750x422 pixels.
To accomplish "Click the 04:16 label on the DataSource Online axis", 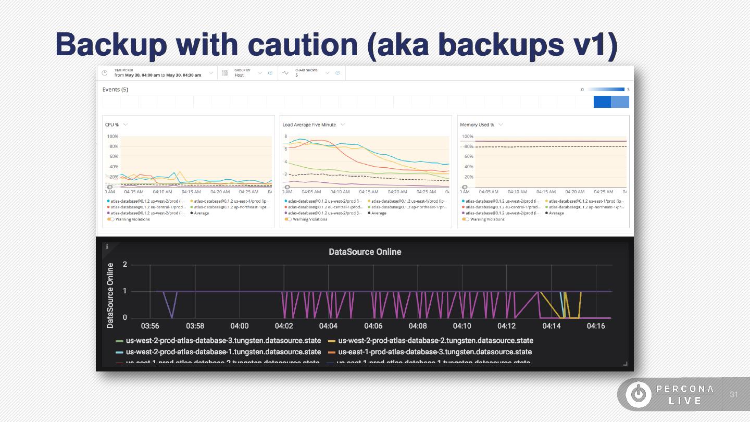I will coord(596,326).
